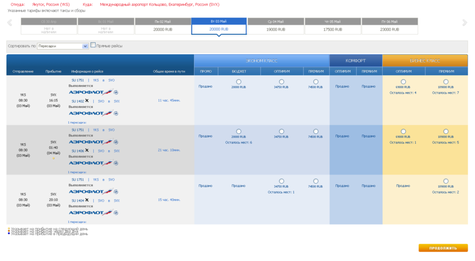Select 20000 RUB Бюджет fare for first flight
The image size is (475, 261).
[x=239, y=82]
